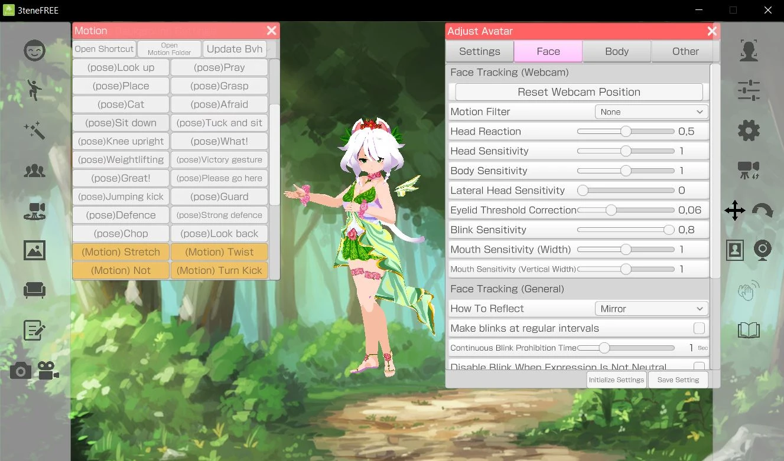The width and height of the screenshot is (784, 461).
Task: Enable Make blinks at regular intervals
Action: pos(699,328)
